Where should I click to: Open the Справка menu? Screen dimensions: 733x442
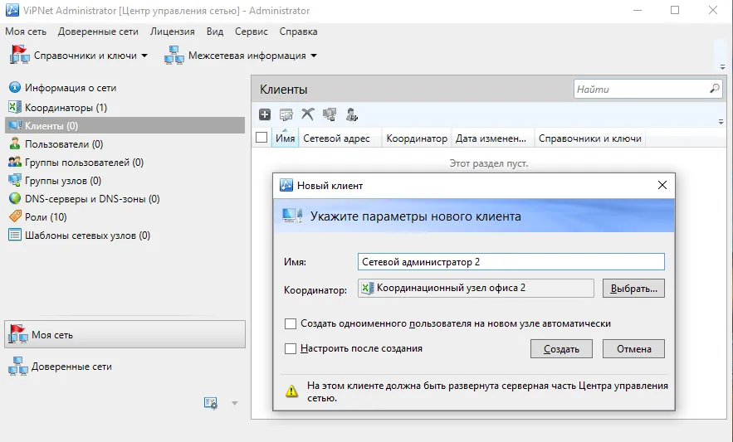[298, 32]
